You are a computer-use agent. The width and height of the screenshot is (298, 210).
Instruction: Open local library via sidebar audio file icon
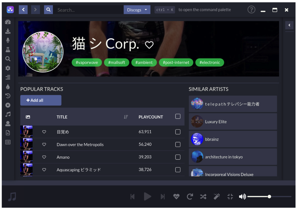tap(8, 133)
